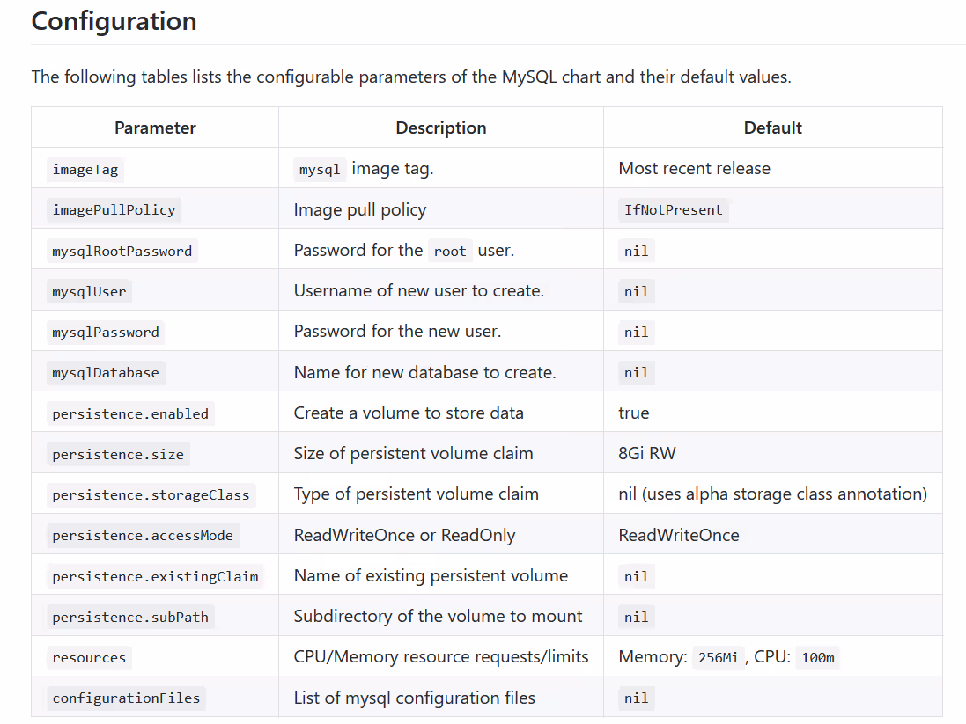Click the mysqlDatabase parameter name

pos(106,373)
